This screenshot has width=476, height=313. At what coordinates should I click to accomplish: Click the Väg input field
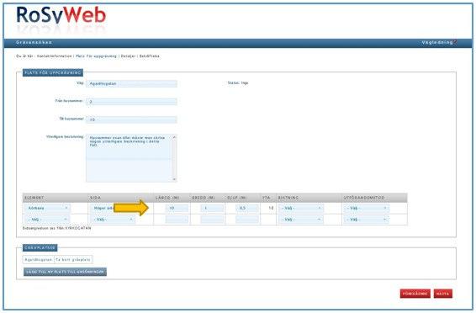131,83
